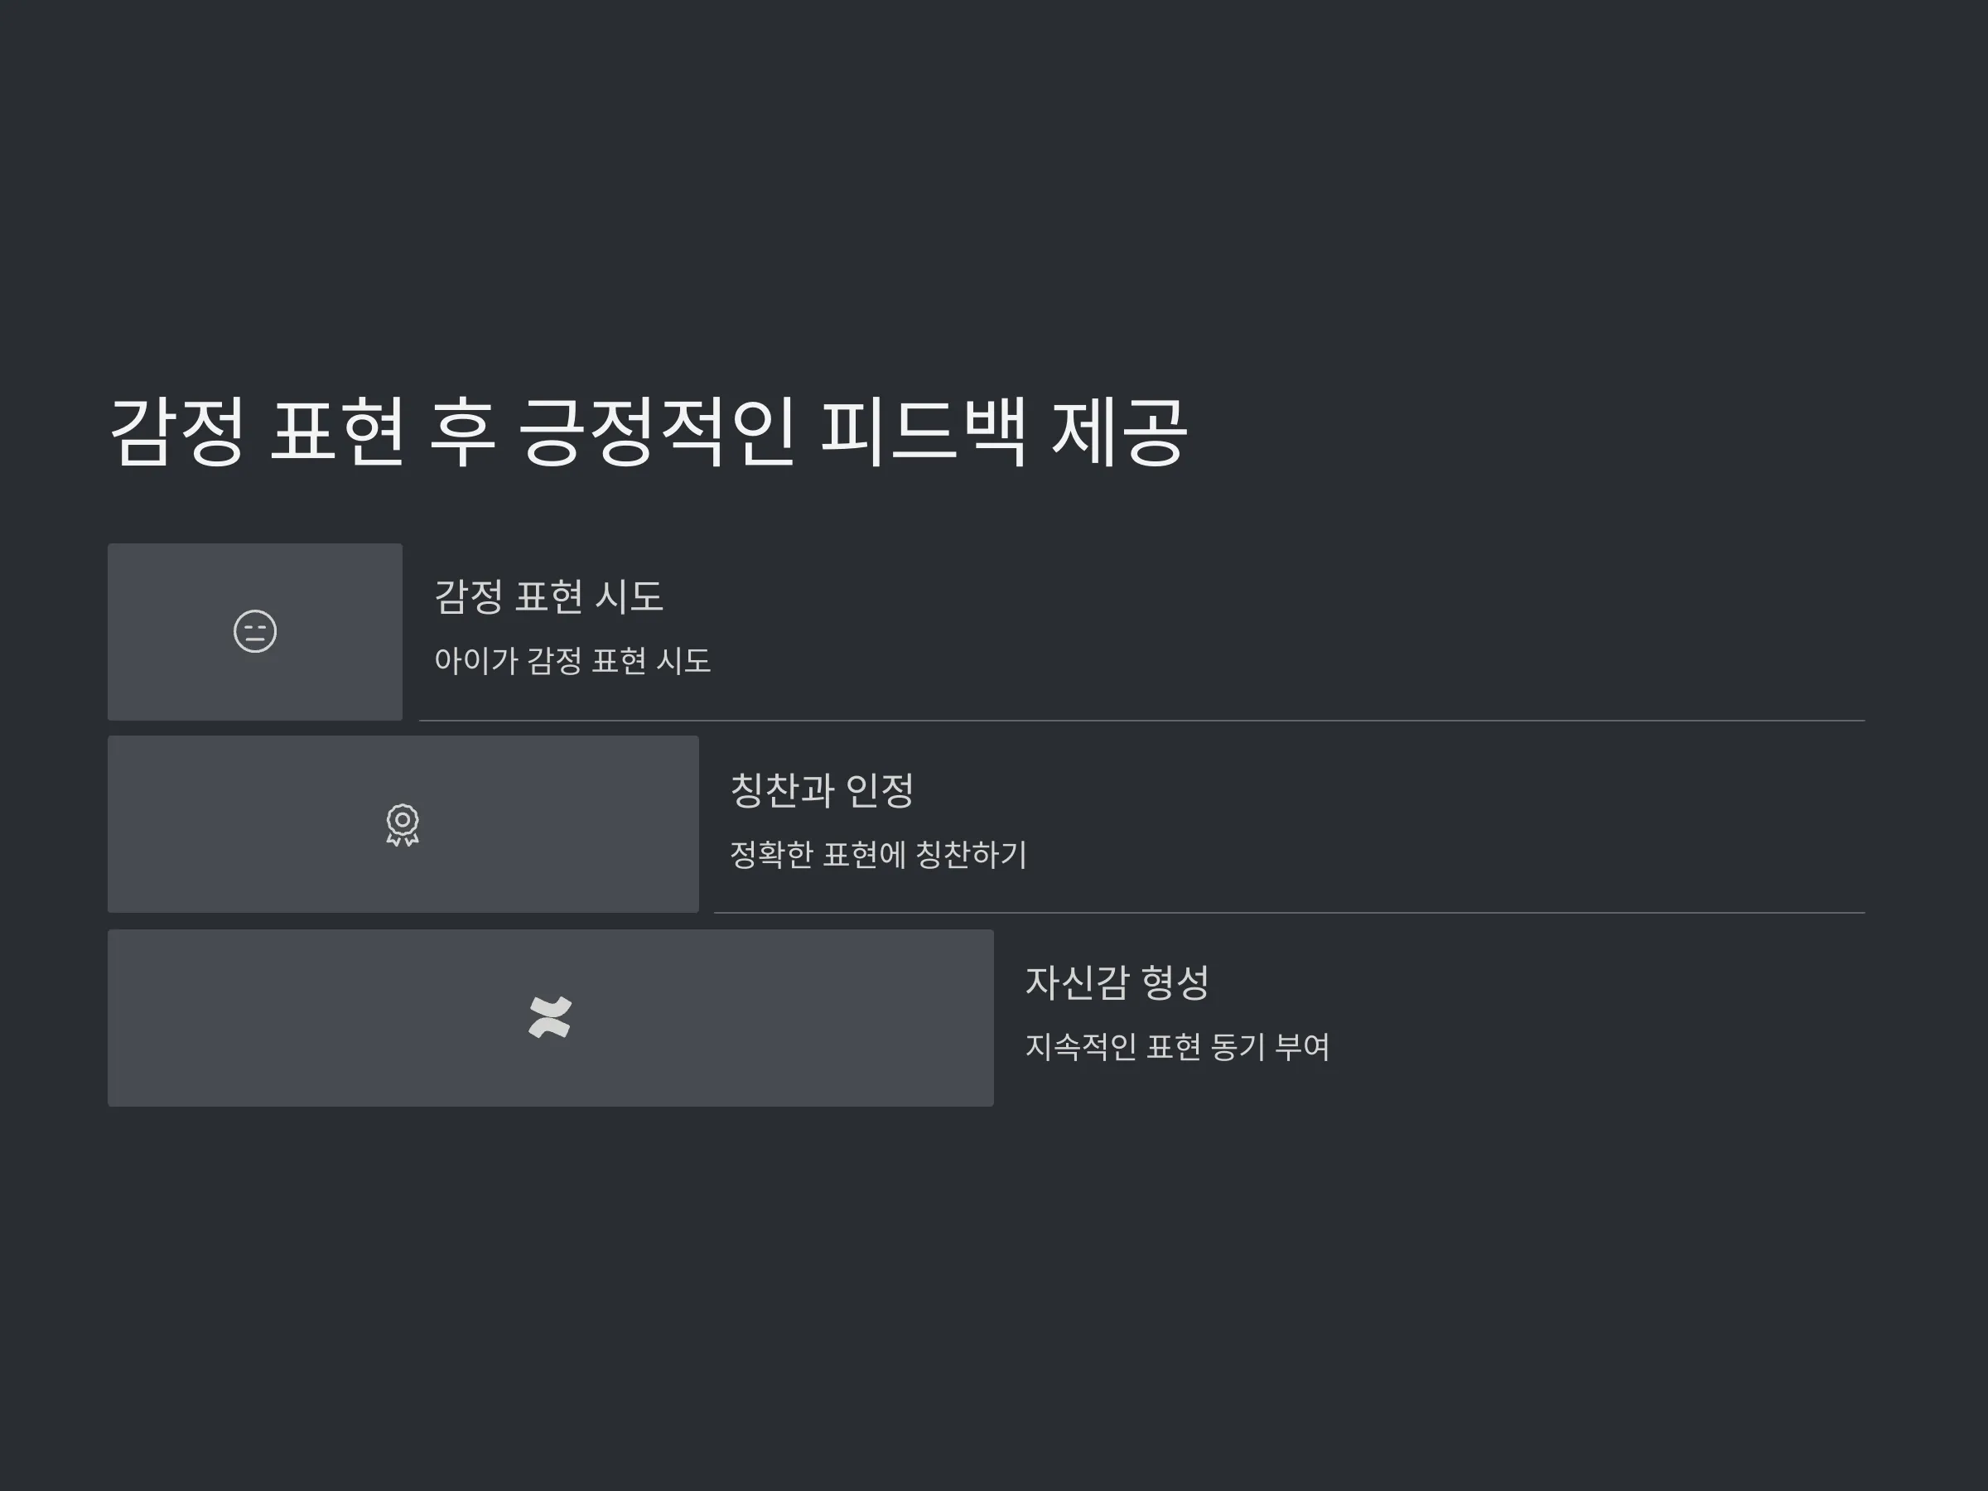This screenshot has width=1988, height=1491.
Task: Select the 아이가 감정 표현 시도 description text
Action: [x=572, y=660]
